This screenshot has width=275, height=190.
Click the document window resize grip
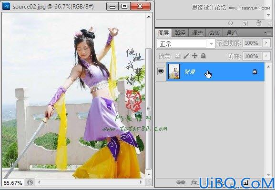[x=148, y=182]
